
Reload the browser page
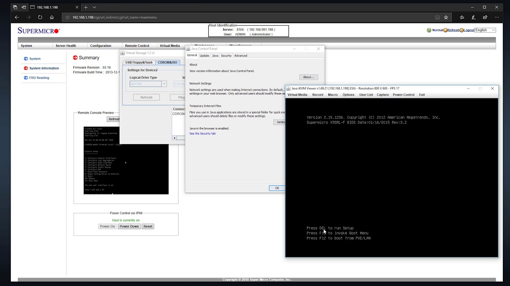[x=40, y=17]
